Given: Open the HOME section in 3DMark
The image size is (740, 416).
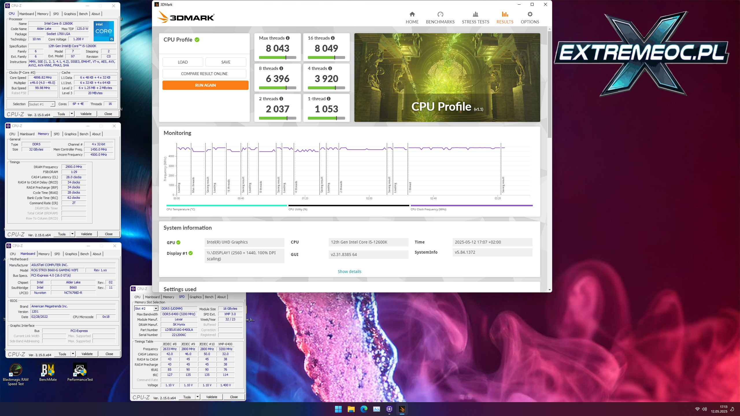Looking at the screenshot, I should point(412,18).
